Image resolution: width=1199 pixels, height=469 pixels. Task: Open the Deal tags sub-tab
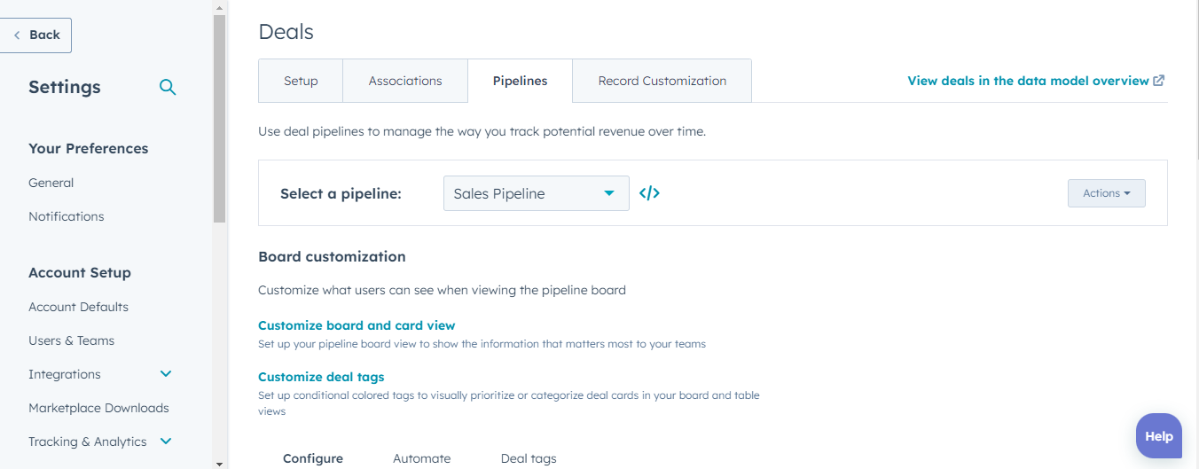(x=529, y=458)
